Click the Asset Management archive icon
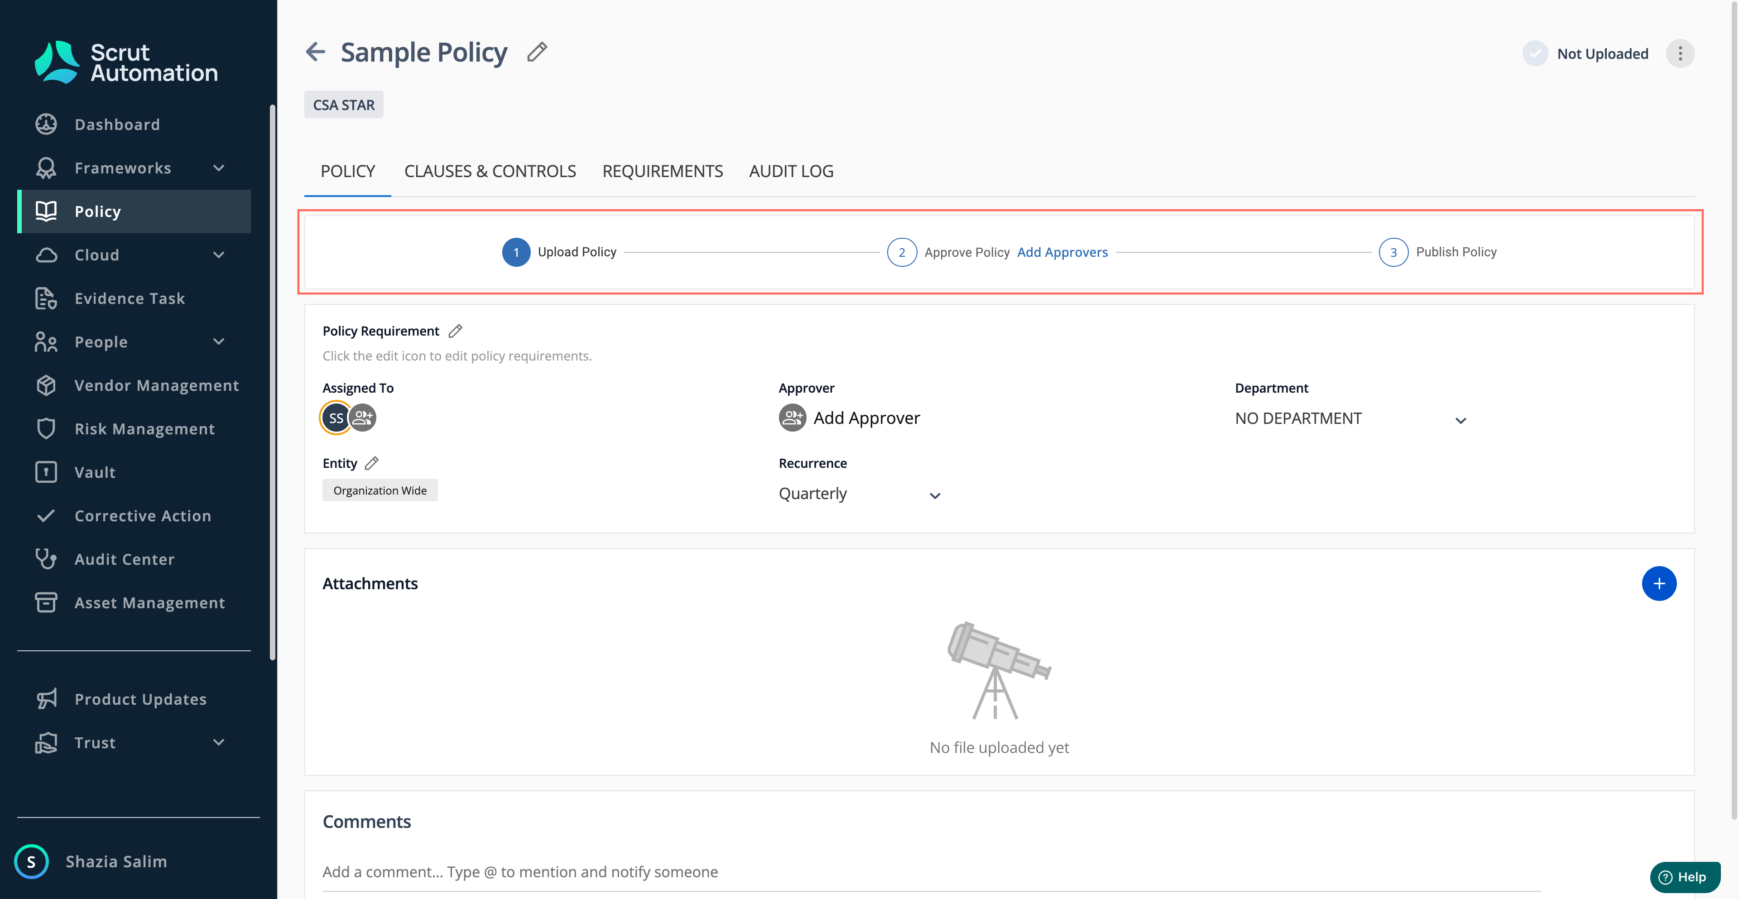The width and height of the screenshot is (1739, 899). [x=46, y=602]
